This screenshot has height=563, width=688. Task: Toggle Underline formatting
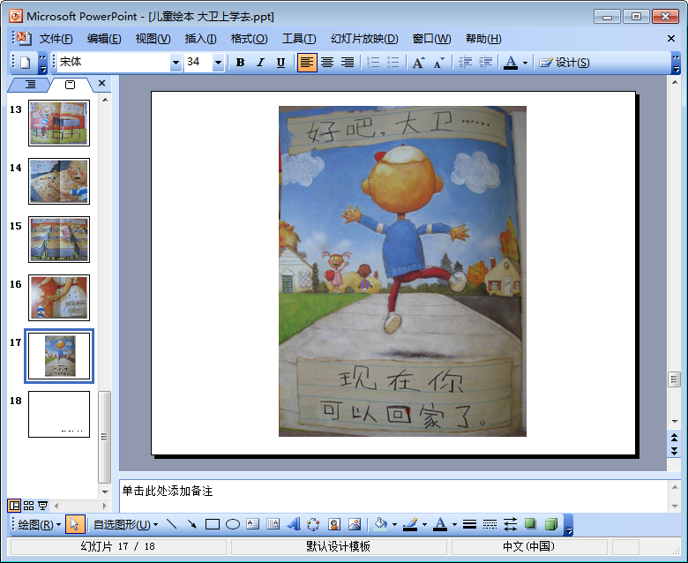pos(280,63)
